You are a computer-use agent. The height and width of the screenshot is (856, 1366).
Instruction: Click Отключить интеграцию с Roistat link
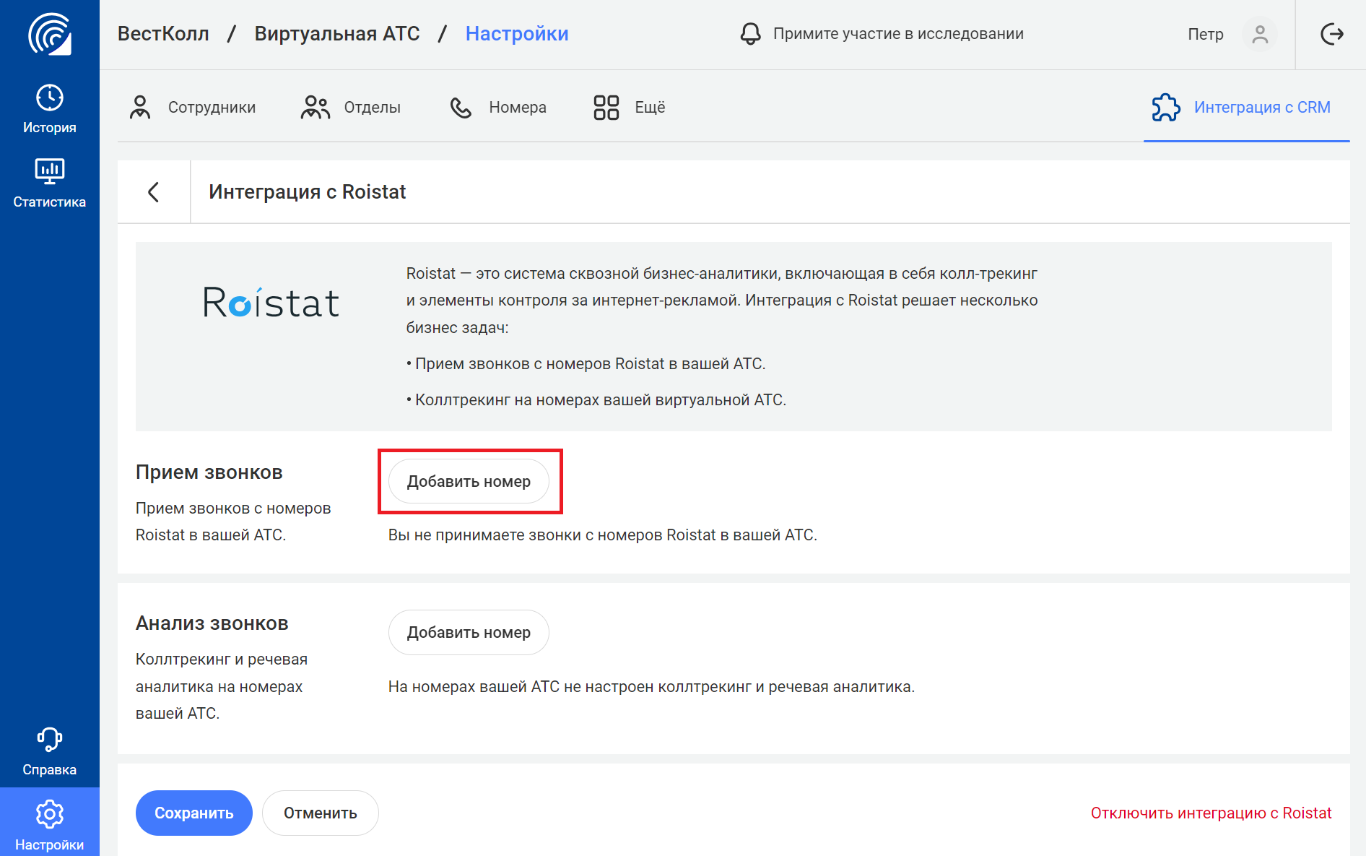(x=1211, y=813)
